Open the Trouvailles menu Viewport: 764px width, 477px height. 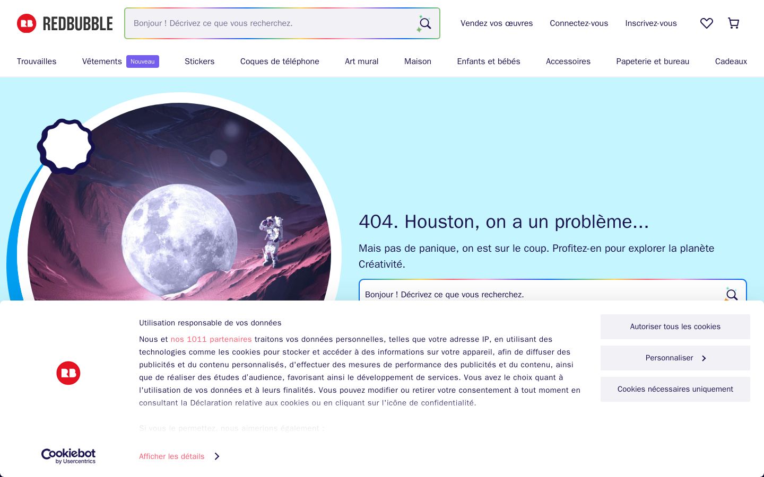pos(37,61)
